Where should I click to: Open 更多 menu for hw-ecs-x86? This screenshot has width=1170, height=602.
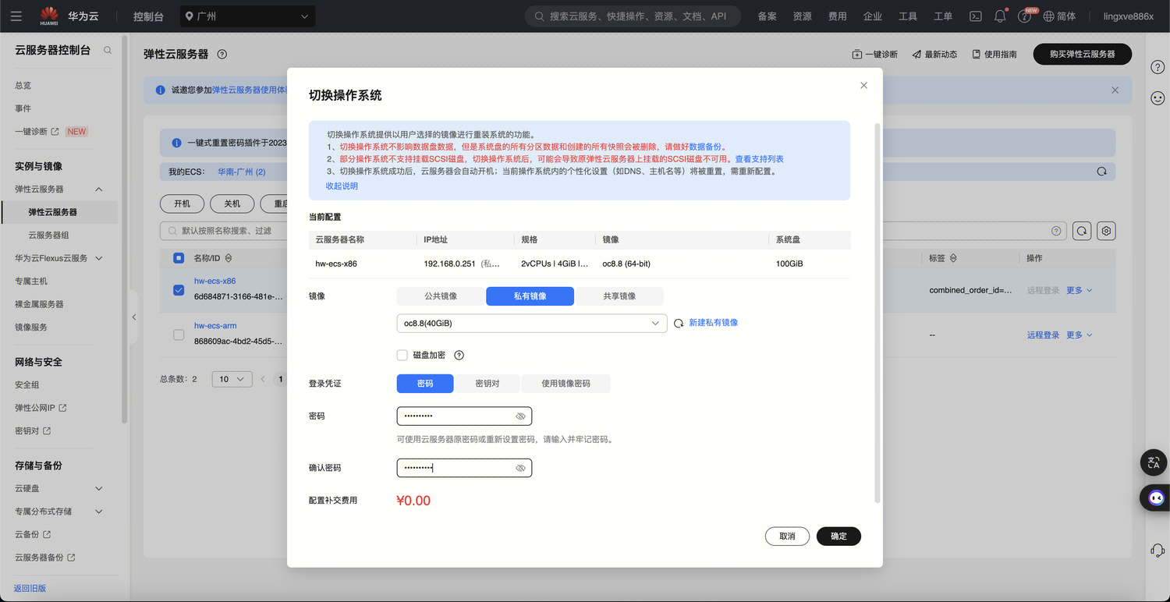pyautogui.click(x=1080, y=290)
